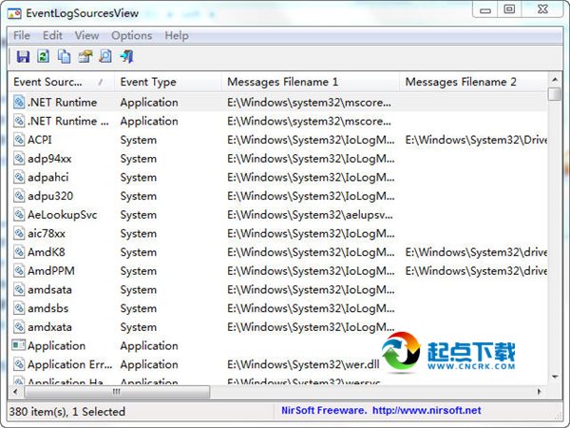The width and height of the screenshot is (570, 428).
Task: Click the icon next to ACPI row
Action: (x=19, y=140)
